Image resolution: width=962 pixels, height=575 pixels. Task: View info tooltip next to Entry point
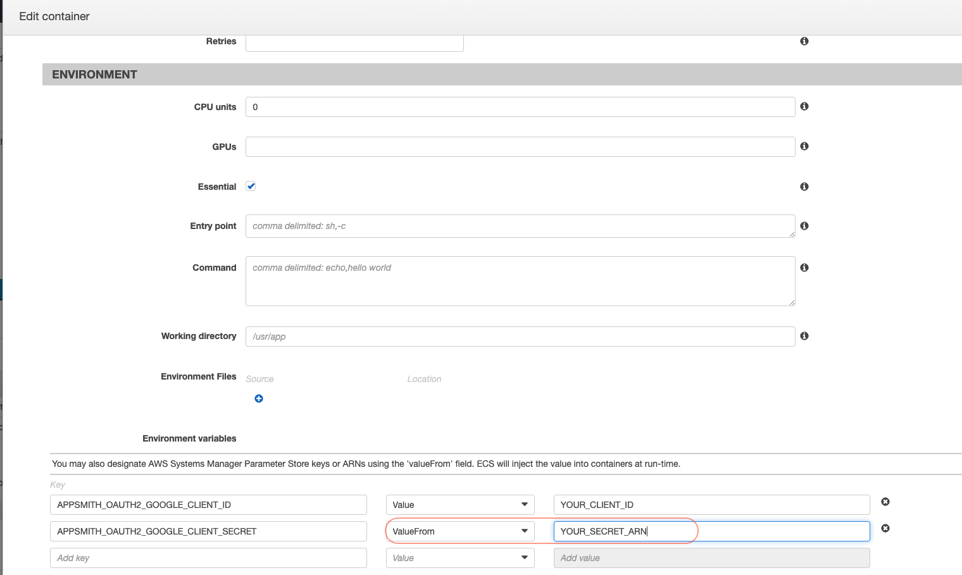pyautogui.click(x=804, y=226)
